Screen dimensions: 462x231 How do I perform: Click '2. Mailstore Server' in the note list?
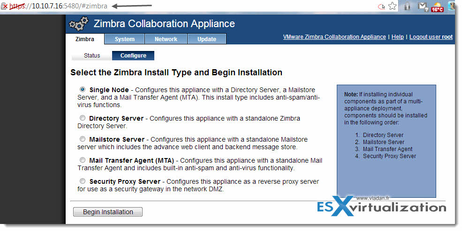point(379,142)
